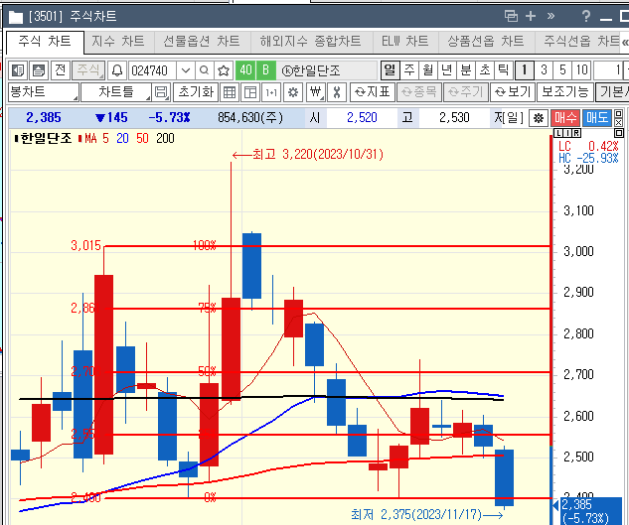Click the window link icon in title bar

pos(511,16)
